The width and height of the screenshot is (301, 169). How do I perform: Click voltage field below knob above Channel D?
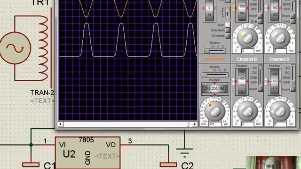click(280, 51)
